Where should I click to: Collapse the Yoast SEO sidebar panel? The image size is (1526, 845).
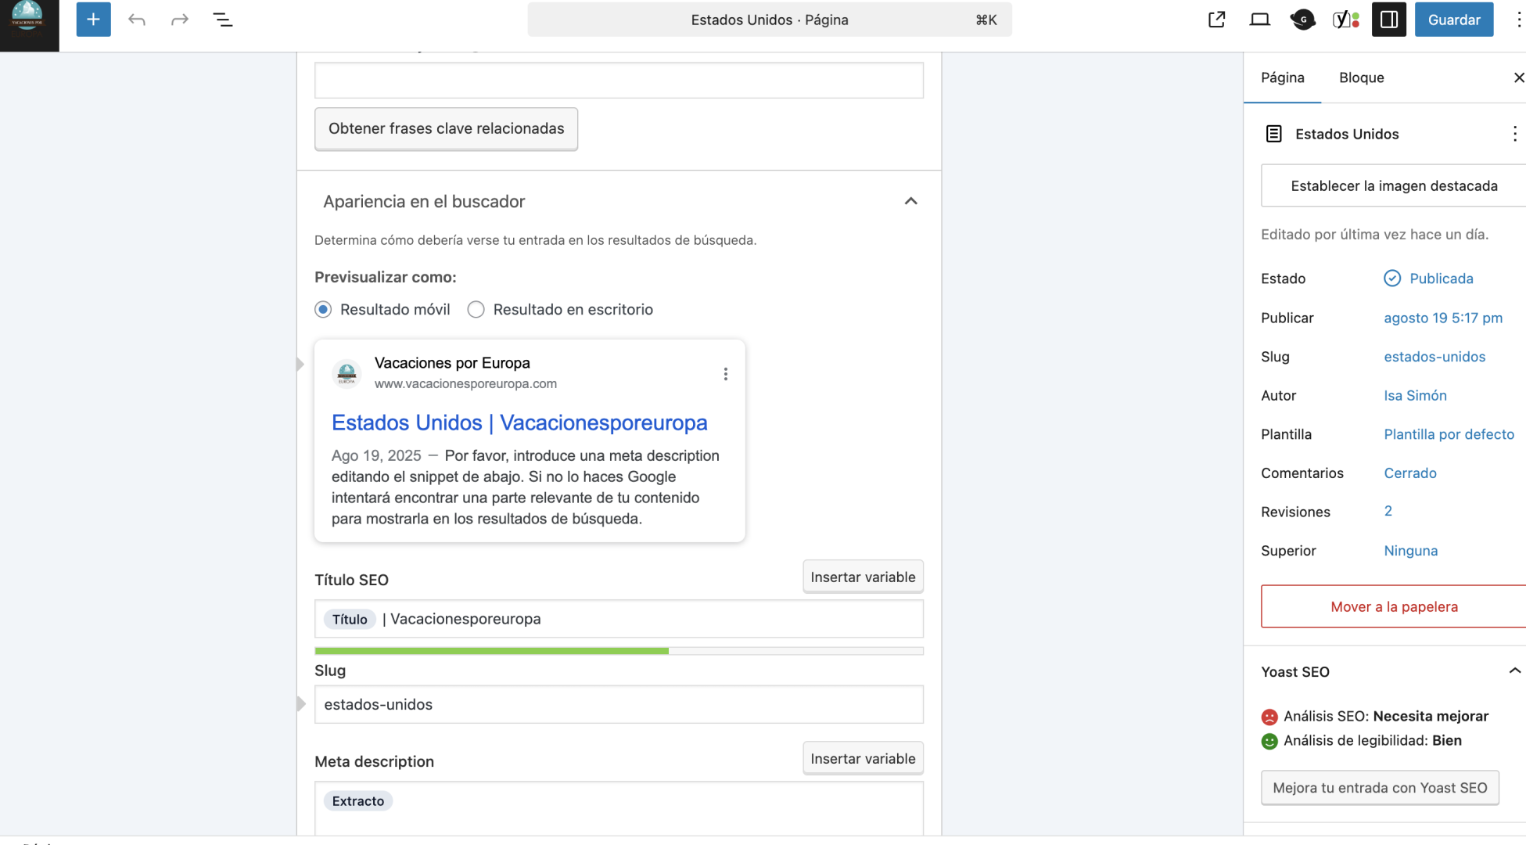pos(1514,671)
